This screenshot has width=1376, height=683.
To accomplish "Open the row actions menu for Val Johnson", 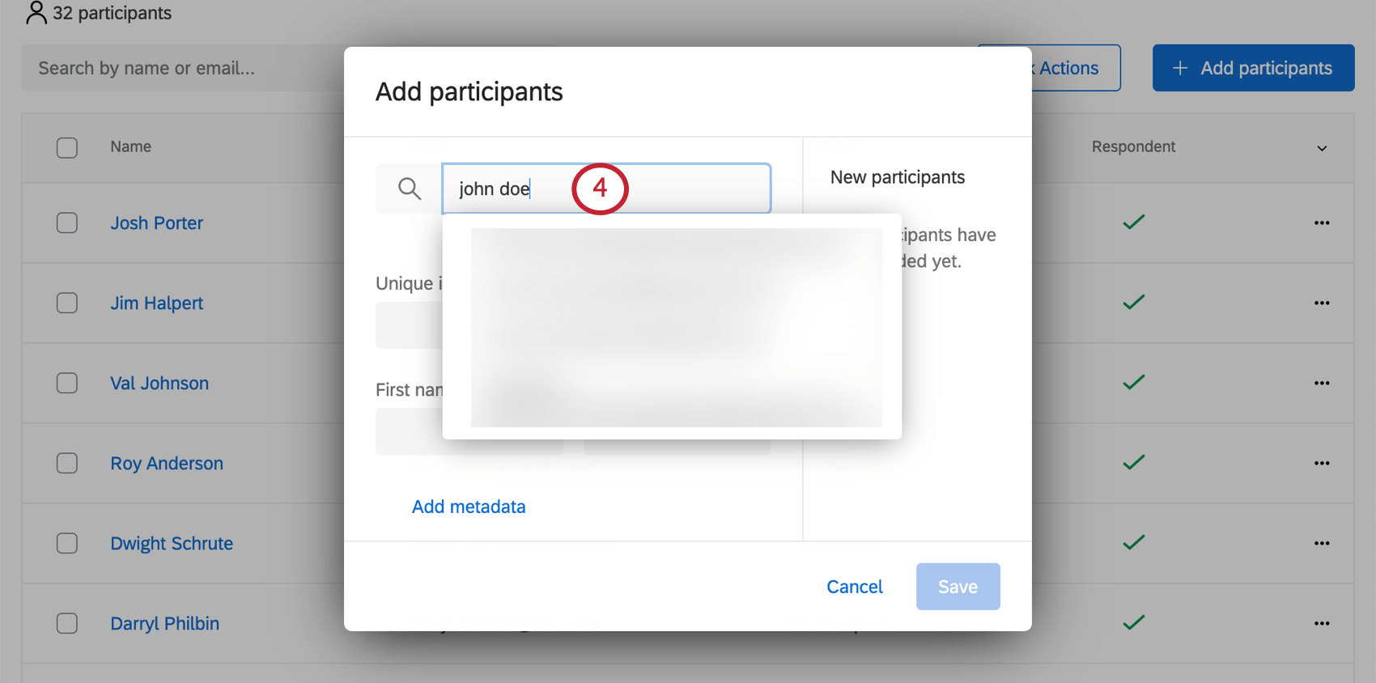I will click(x=1322, y=383).
